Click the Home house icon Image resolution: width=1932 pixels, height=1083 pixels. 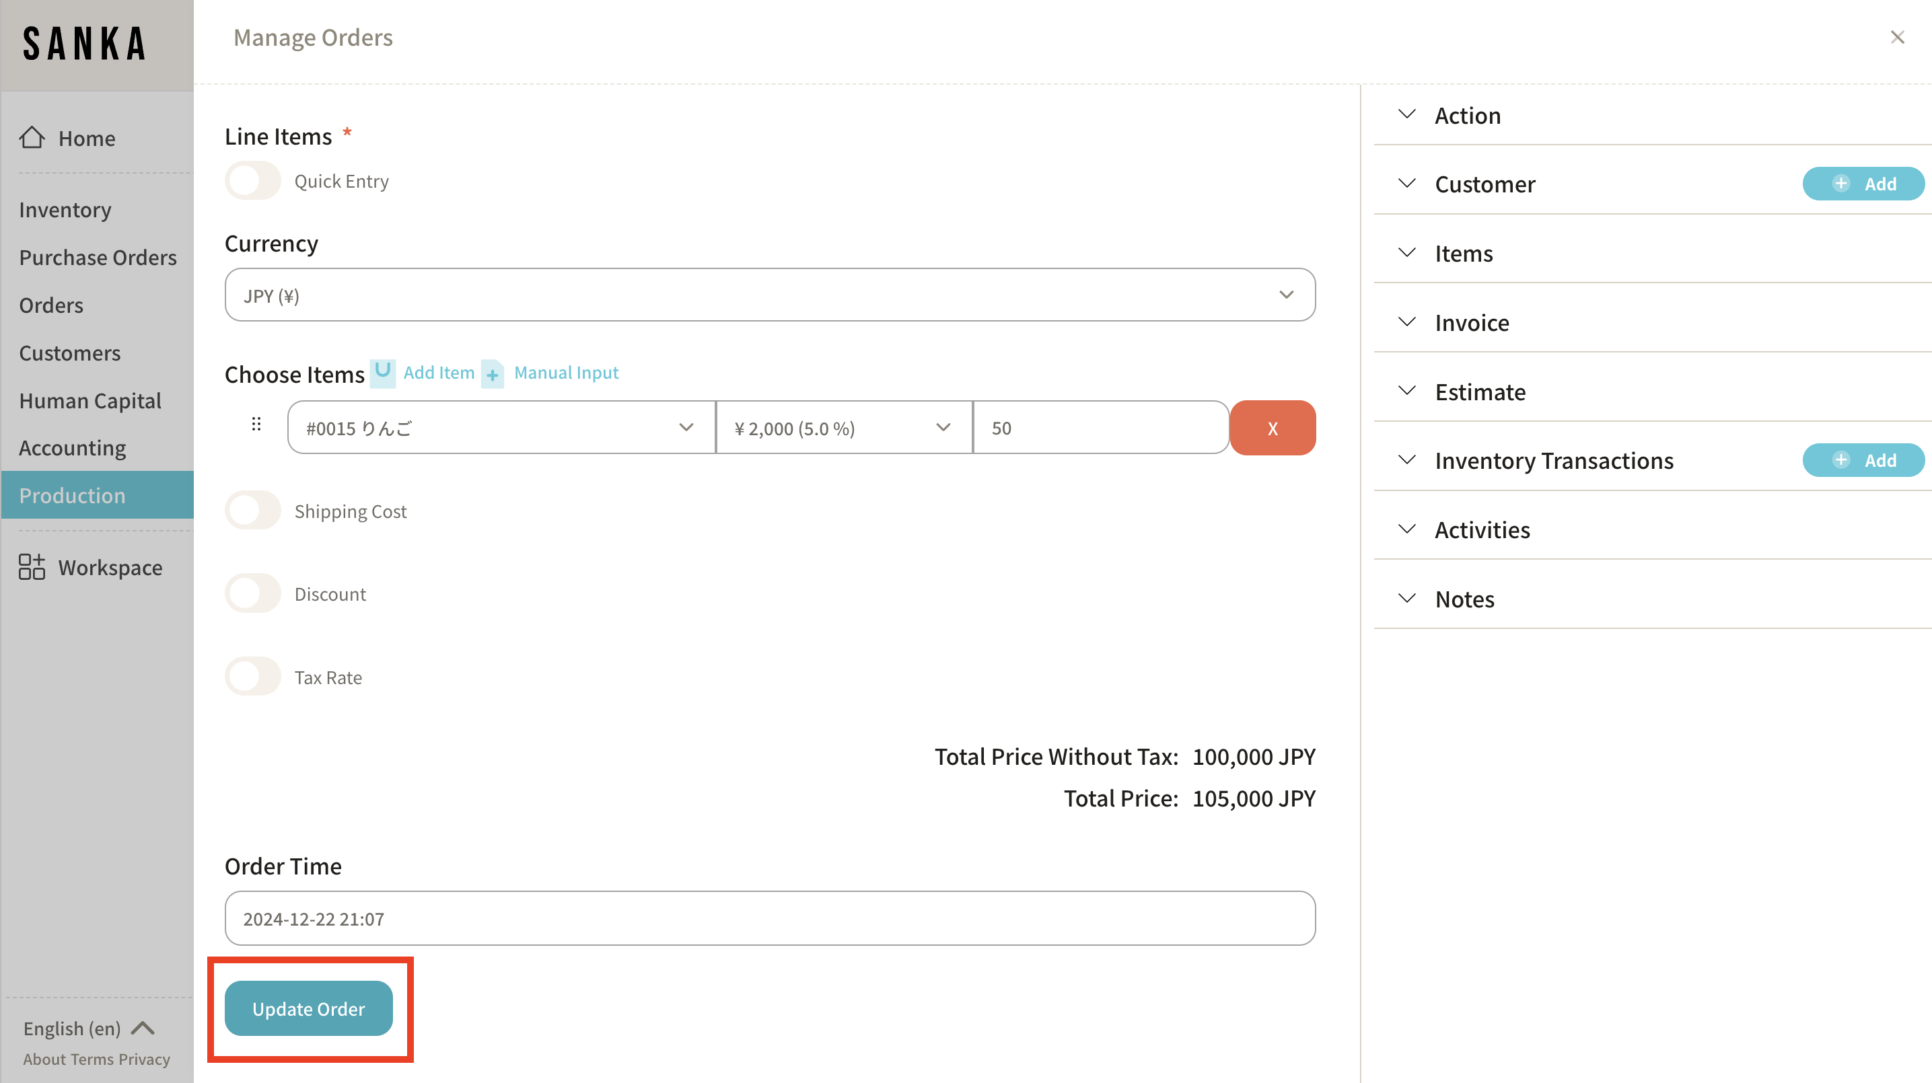coord(32,138)
